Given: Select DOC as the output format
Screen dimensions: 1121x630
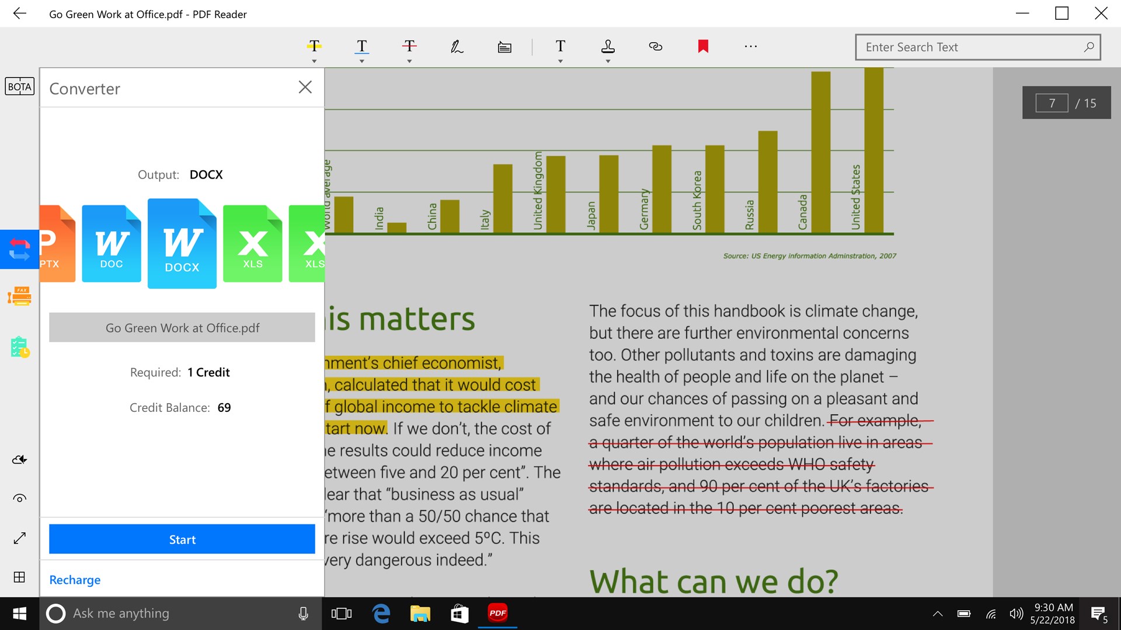Looking at the screenshot, I should 111,243.
